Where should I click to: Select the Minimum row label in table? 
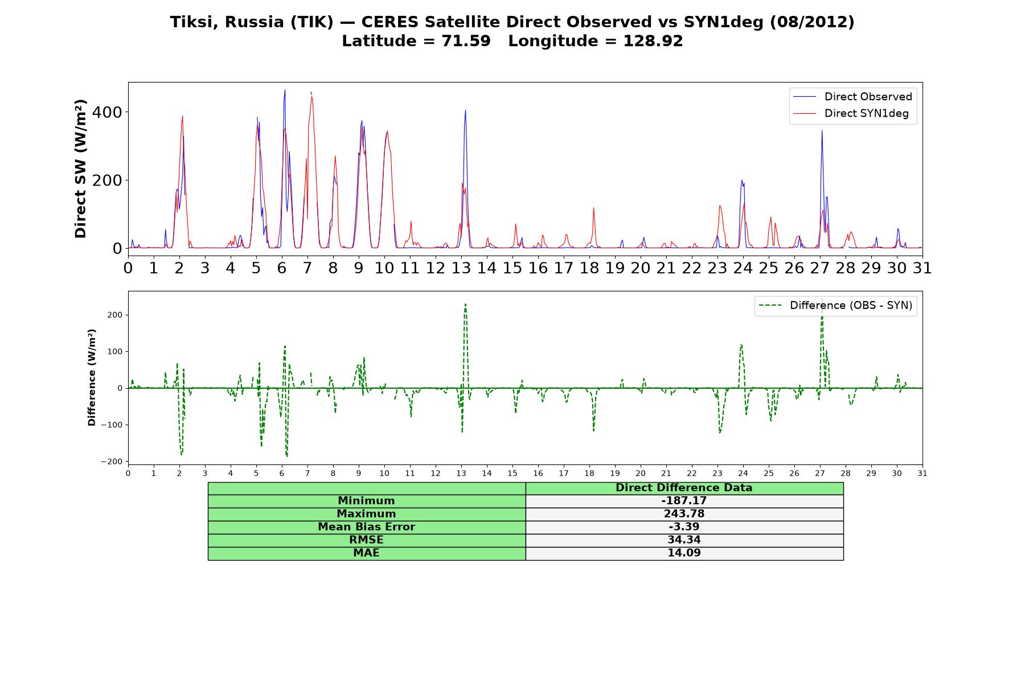pos(366,501)
